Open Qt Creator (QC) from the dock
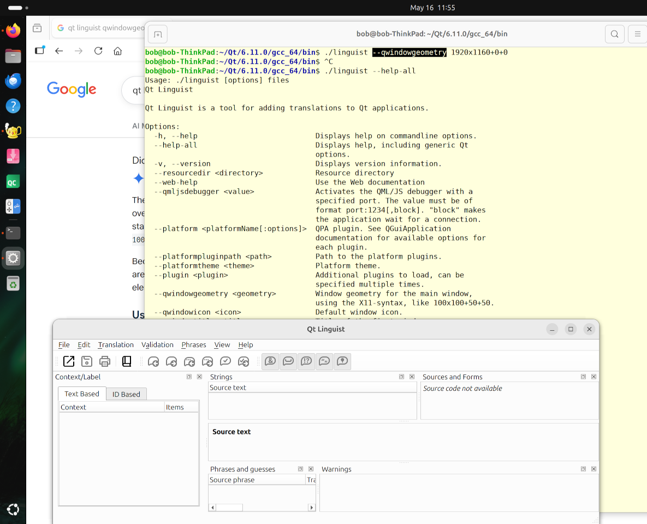Screen dimensions: 647x524 tap(13, 182)
